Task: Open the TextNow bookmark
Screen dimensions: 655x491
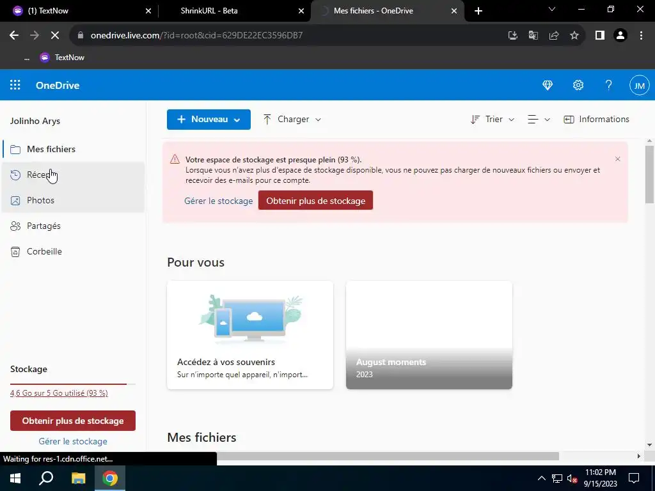Action: pyautogui.click(x=62, y=57)
